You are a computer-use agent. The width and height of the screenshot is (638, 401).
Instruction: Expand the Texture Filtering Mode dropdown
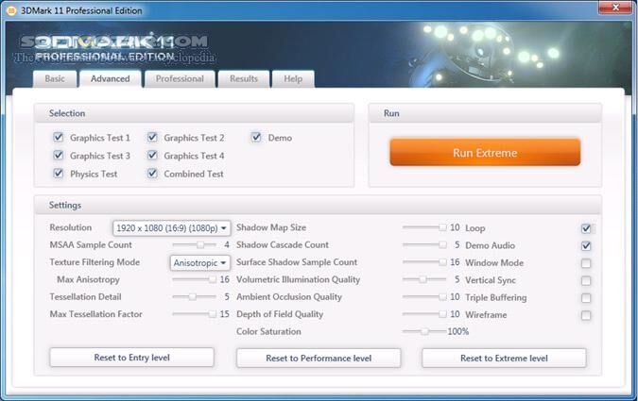(x=199, y=263)
